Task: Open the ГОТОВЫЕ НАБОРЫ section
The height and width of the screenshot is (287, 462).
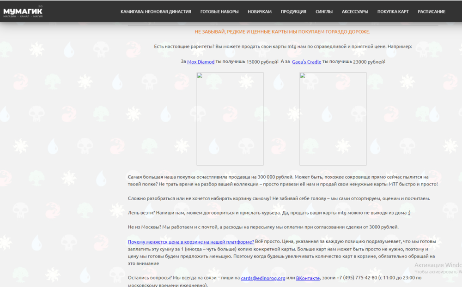Action: point(219,12)
